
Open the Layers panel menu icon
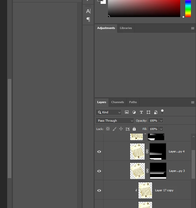point(193,102)
